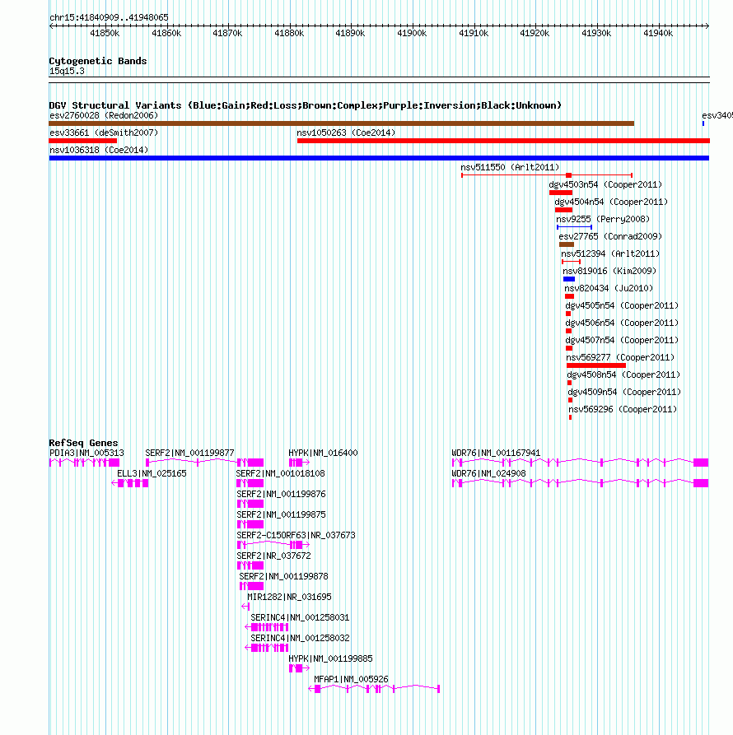Click the nsv569277 (Cooper2011) red bar
This screenshot has height=735, width=733.
[x=596, y=365]
